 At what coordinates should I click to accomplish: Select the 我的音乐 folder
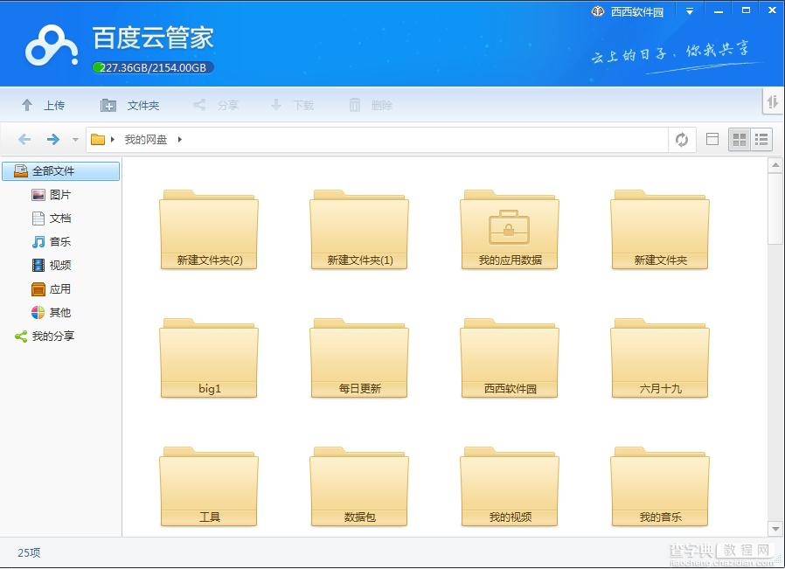click(x=660, y=487)
